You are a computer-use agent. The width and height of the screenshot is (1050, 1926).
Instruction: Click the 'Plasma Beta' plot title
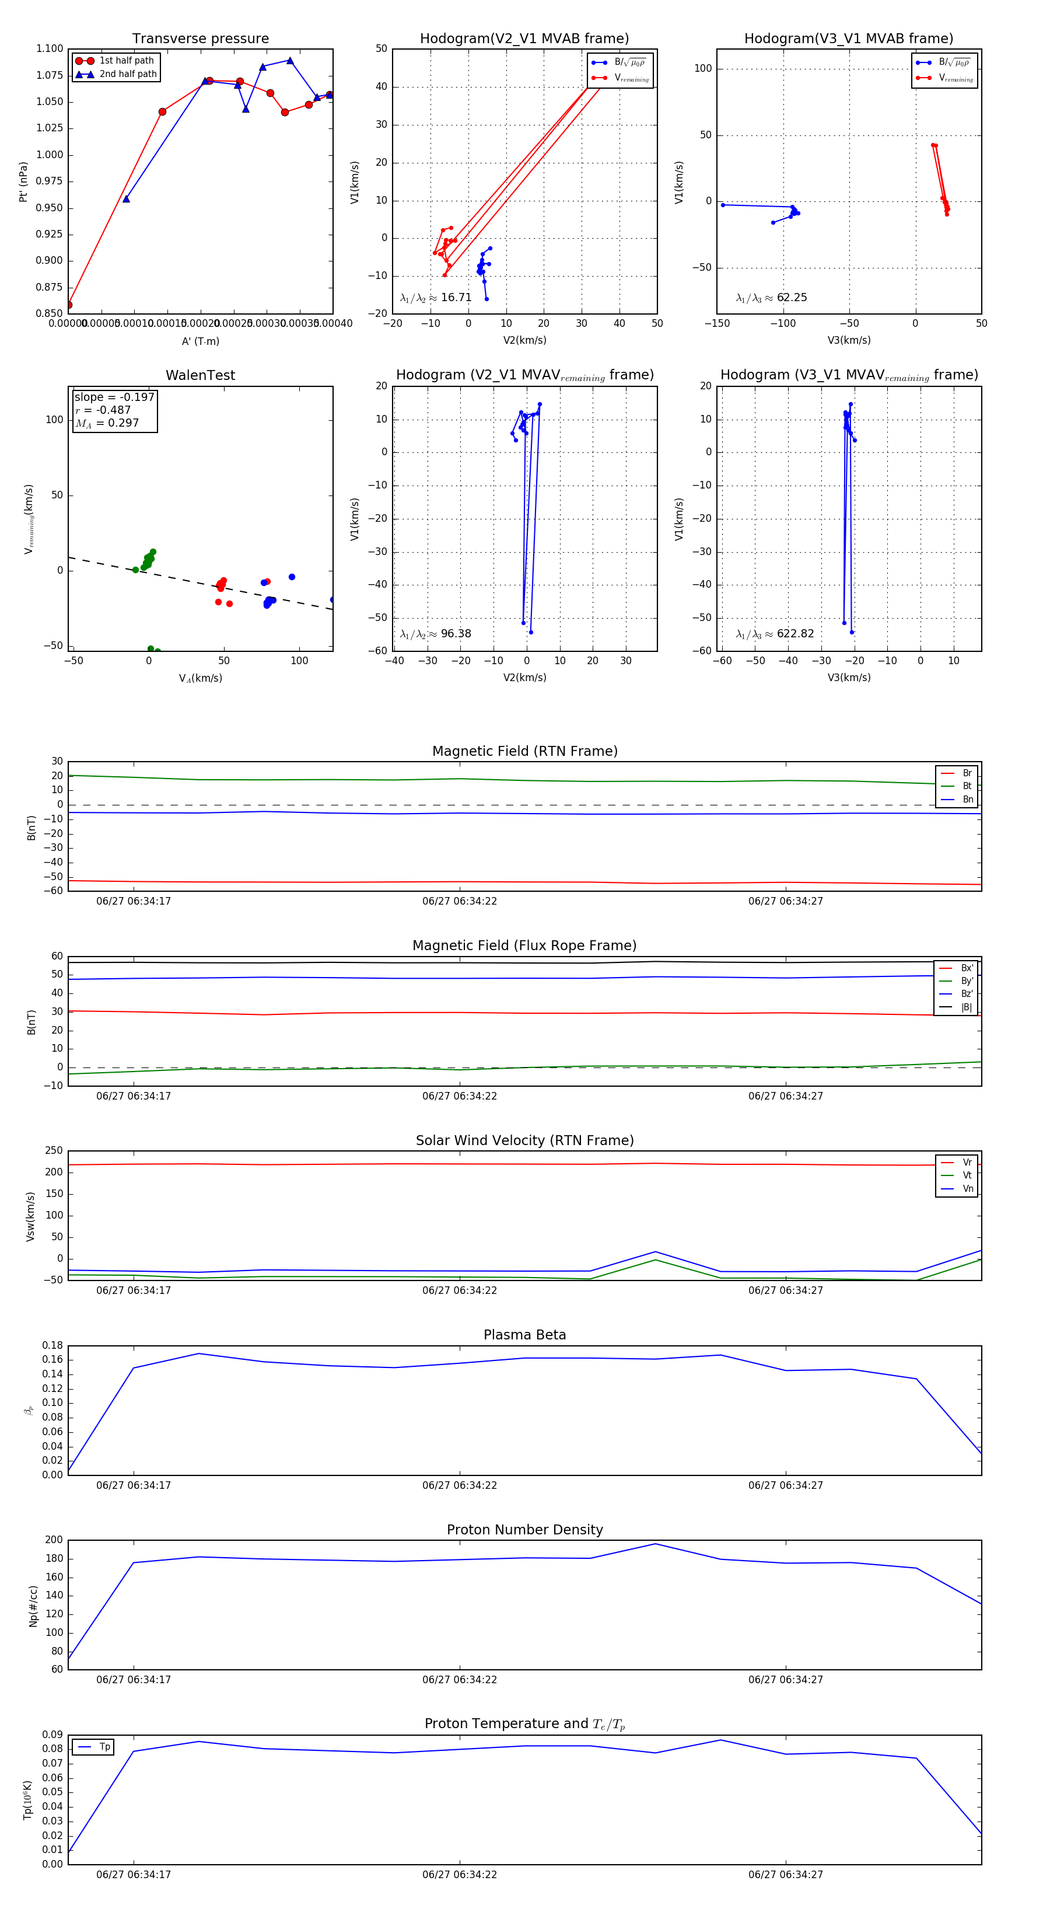point(524,1335)
